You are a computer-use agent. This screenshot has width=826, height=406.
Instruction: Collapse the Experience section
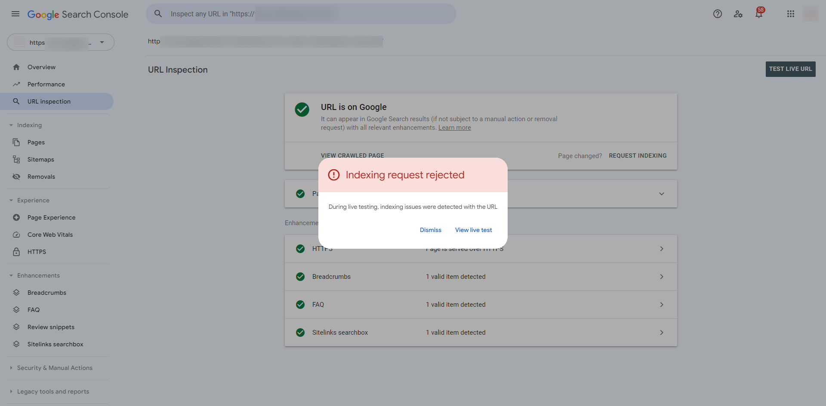click(11, 200)
